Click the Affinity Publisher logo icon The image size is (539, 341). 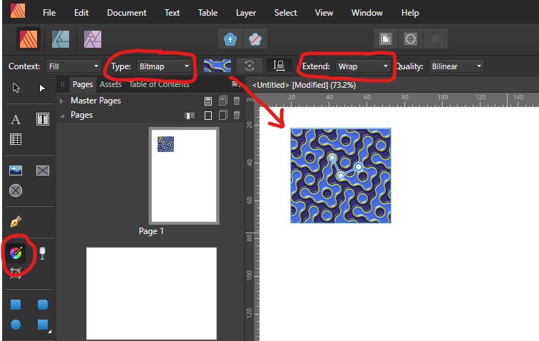pos(18,10)
